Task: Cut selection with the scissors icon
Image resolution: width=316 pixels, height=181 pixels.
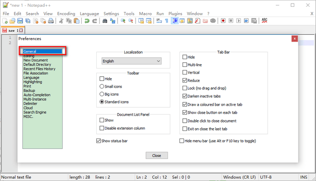Action: click(x=61, y=21)
